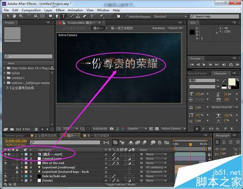
Task: Click the Brainstorm icon in timeline
Action: (x=153, y=142)
